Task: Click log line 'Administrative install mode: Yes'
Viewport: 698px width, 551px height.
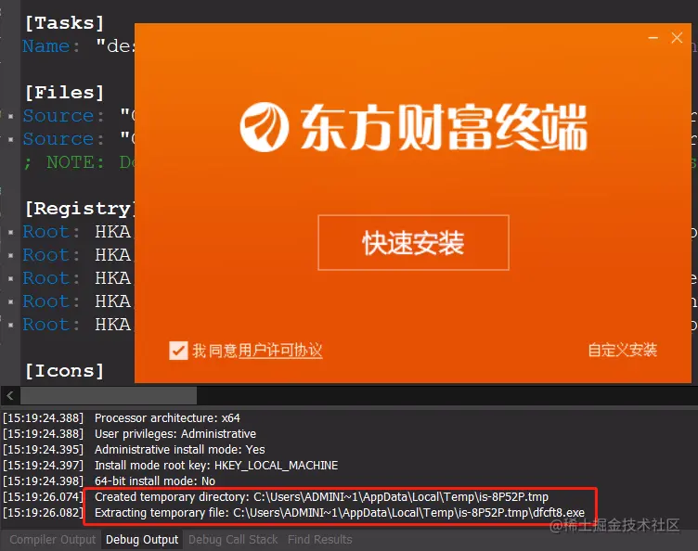Action: (179, 450)
